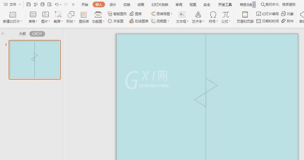304x160 pixels.
Task: Click the 公式 formula pi icon
Action: 226,14
